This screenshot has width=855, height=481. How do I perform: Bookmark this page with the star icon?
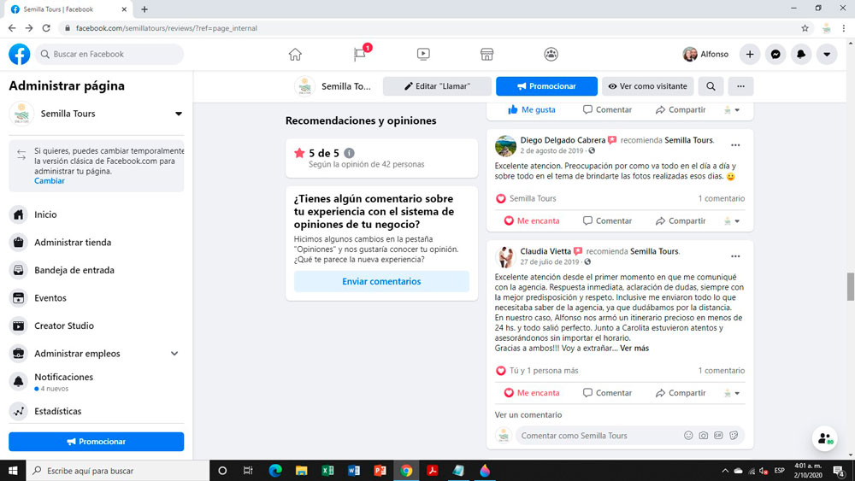coord(805,28)
